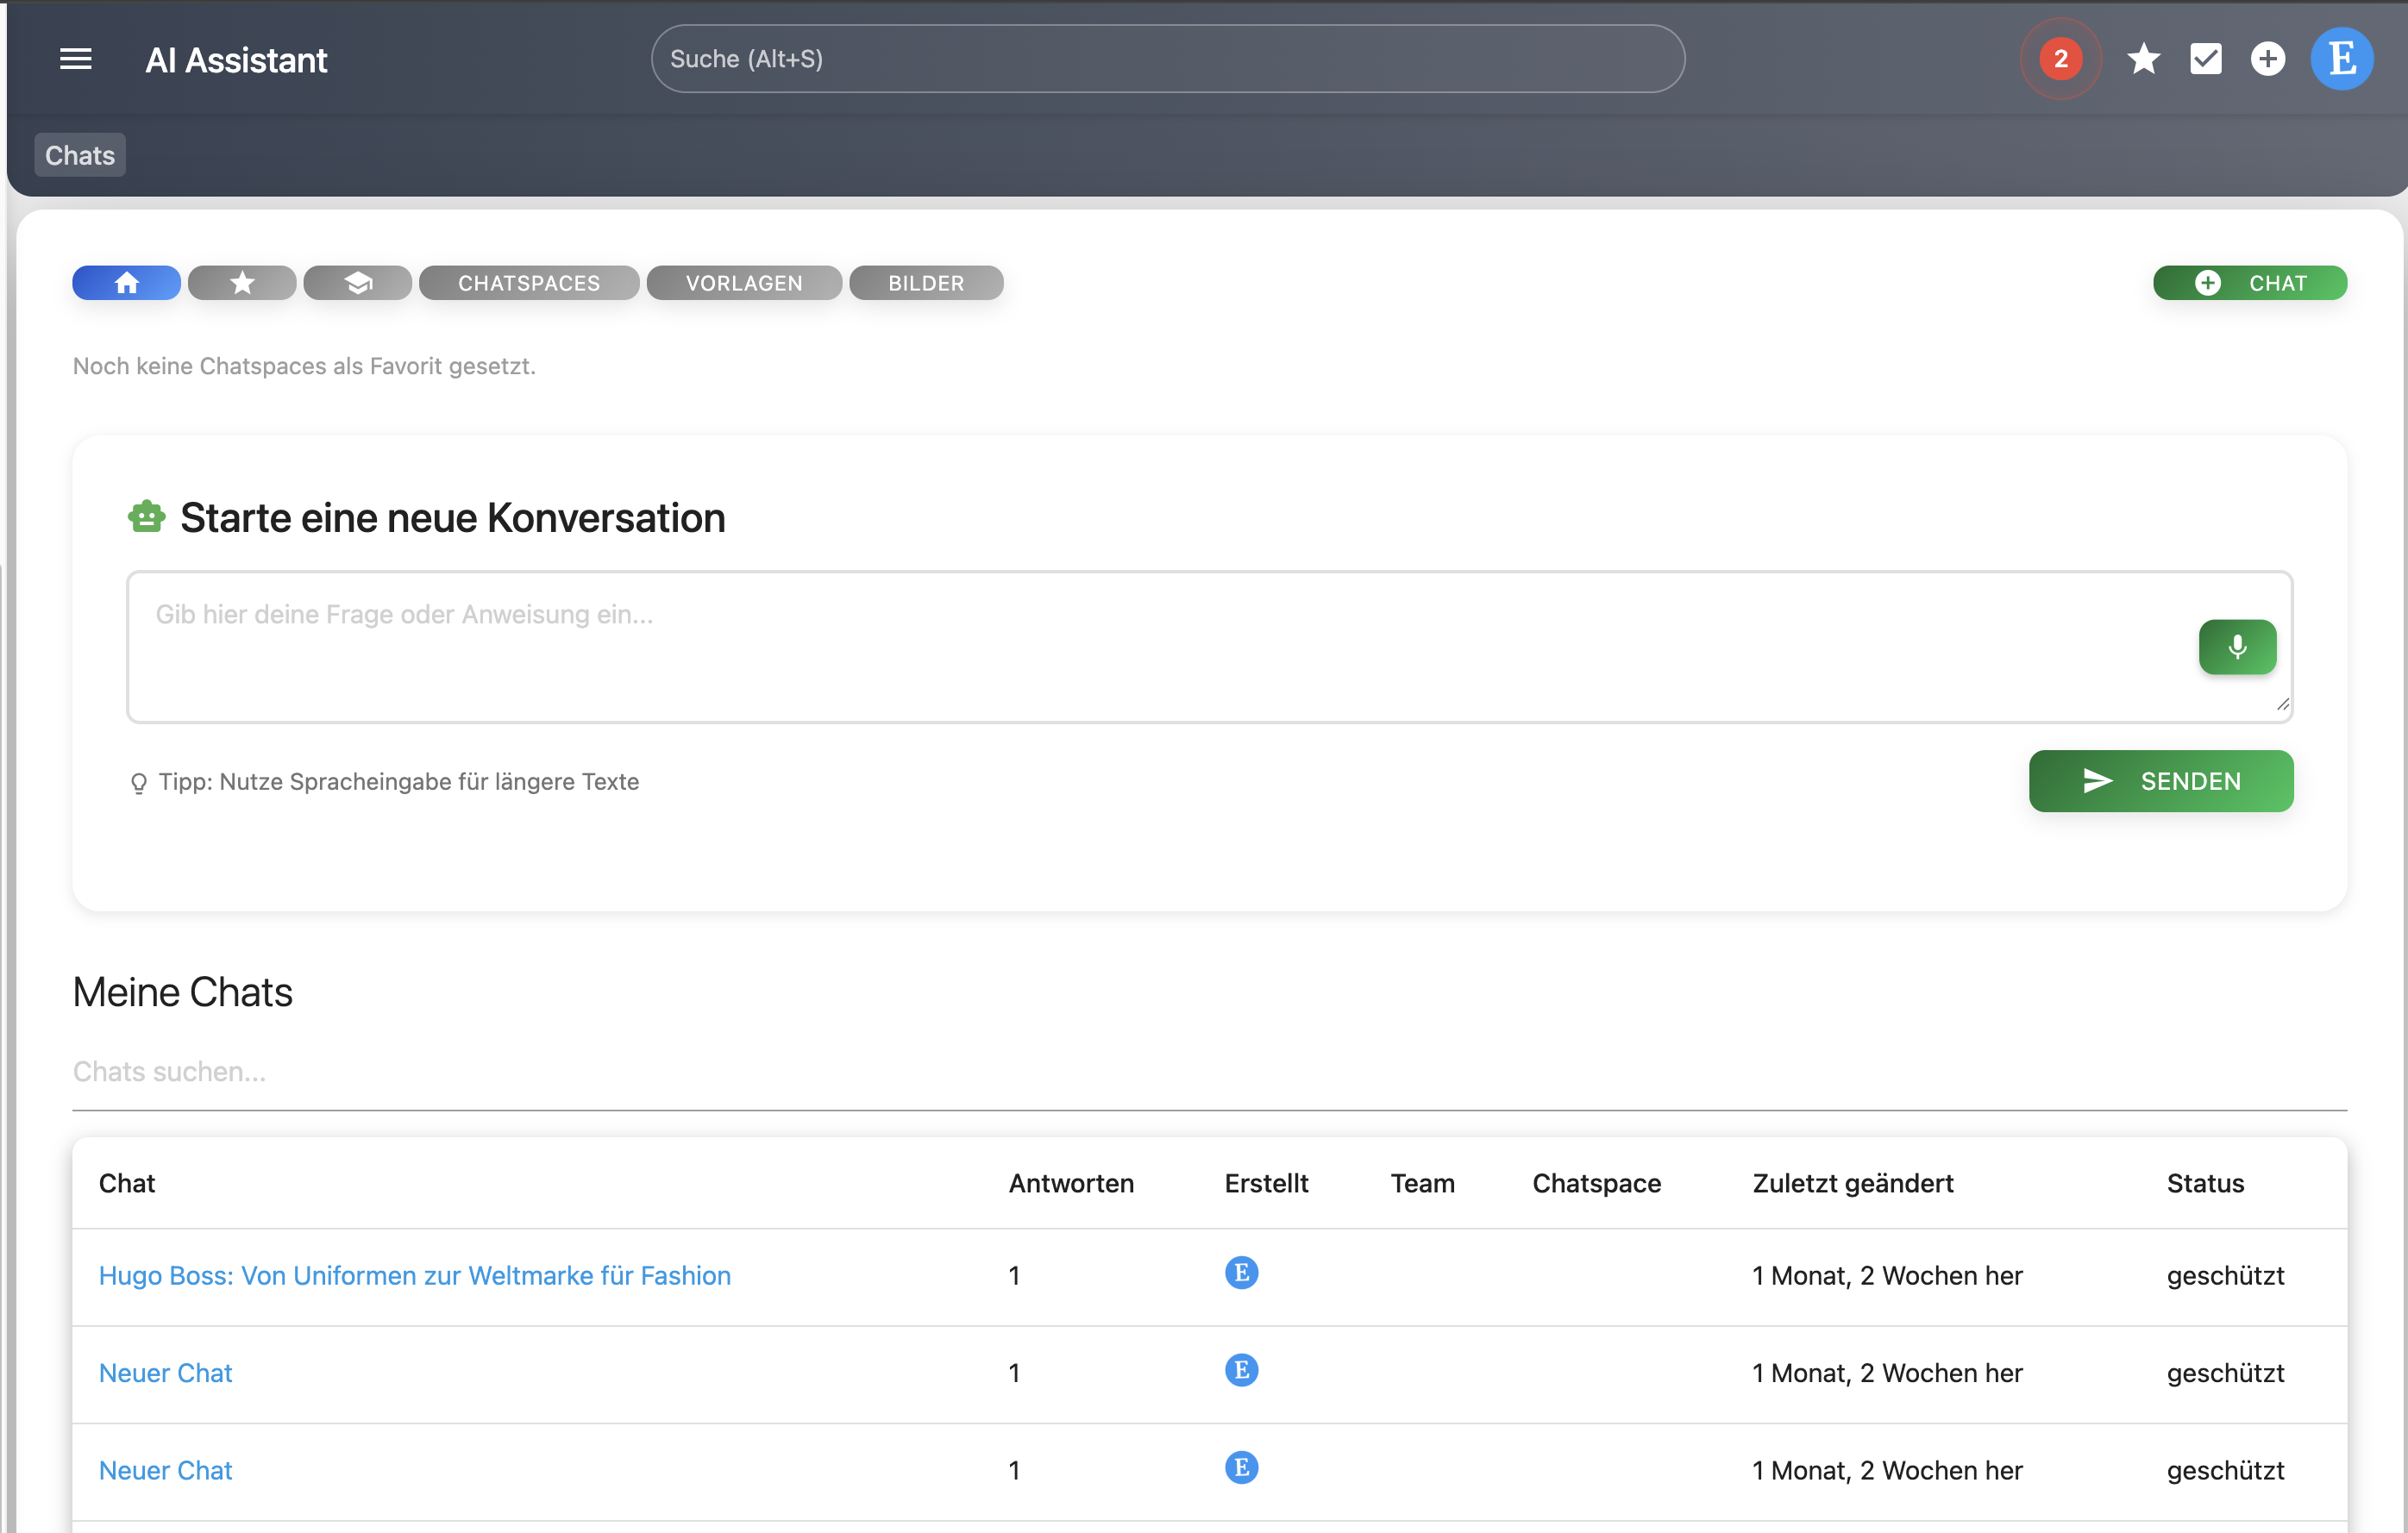
Task: Switch to the Chatspaces tab
Action: [529, 283]
